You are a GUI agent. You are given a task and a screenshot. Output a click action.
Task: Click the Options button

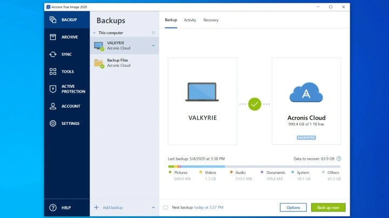(293, 208)
